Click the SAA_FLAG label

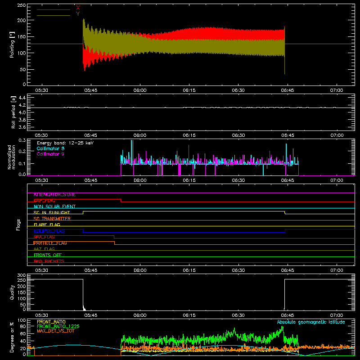click(x=44, y=237)
